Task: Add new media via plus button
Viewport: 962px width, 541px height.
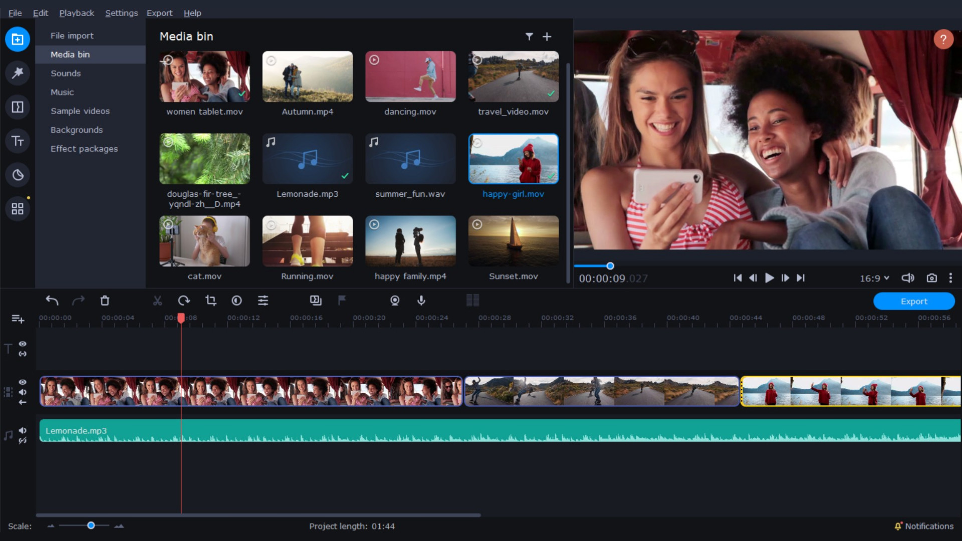Action: [547, 36]
